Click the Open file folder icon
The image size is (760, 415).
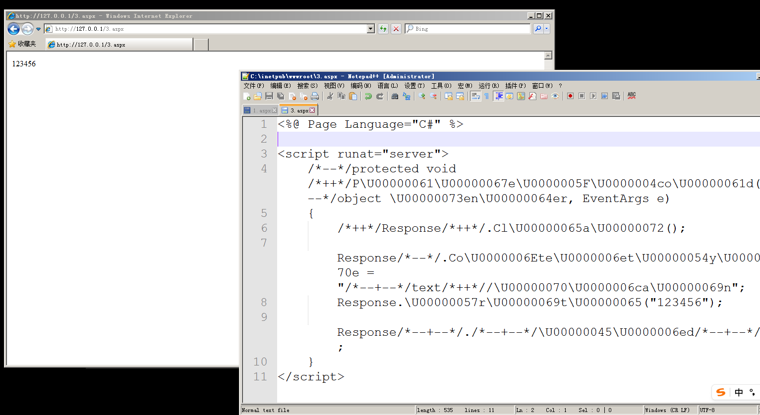click(258, 96)
